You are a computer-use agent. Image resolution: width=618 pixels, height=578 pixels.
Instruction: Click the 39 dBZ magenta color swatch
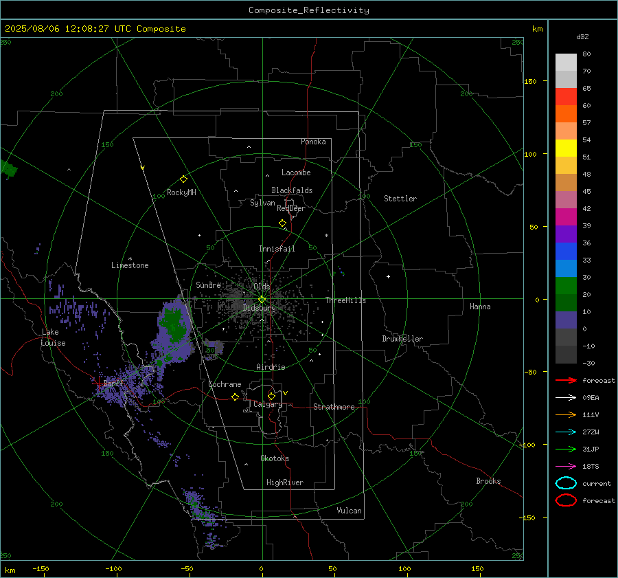(x=566, y=217)
